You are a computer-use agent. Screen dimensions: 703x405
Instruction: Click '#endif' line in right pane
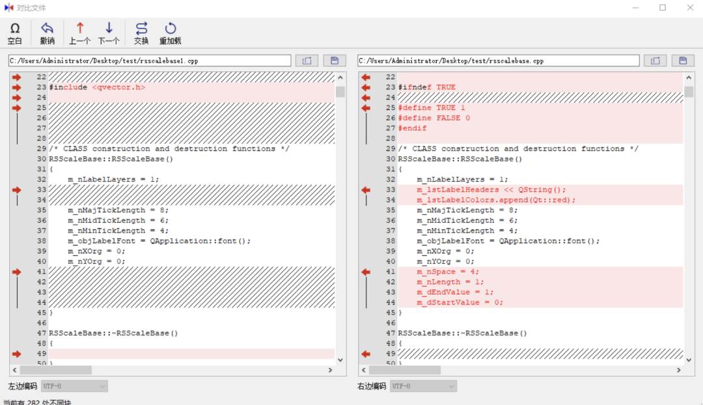pos(413,129)
